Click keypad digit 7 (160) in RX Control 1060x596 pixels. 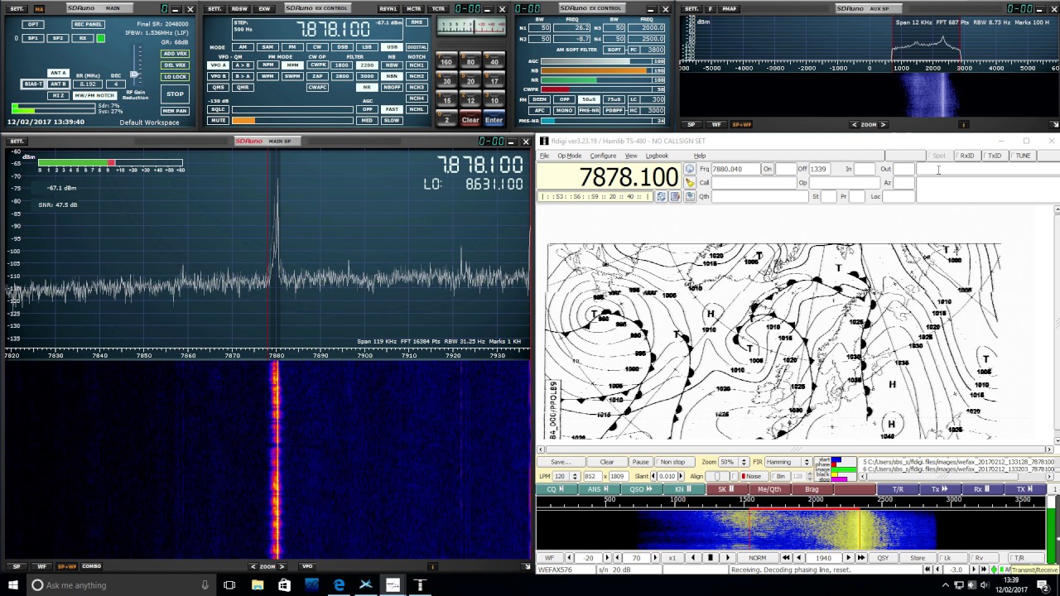tap(446, 62)
